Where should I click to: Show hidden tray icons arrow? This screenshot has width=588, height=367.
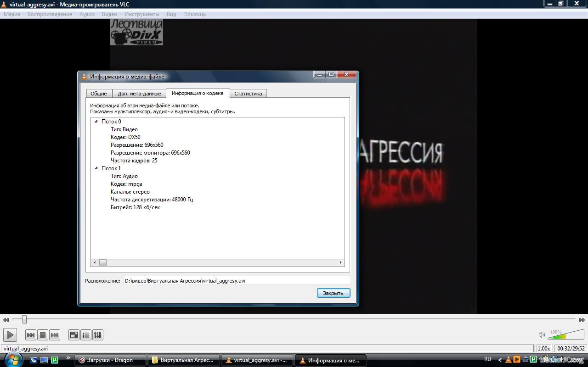(x=500, y=360)
